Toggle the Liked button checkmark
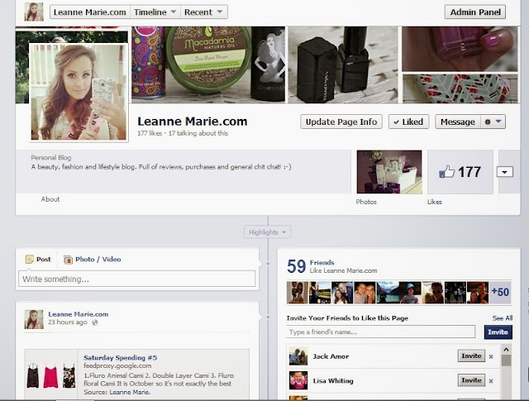 (x=408, y=122)
